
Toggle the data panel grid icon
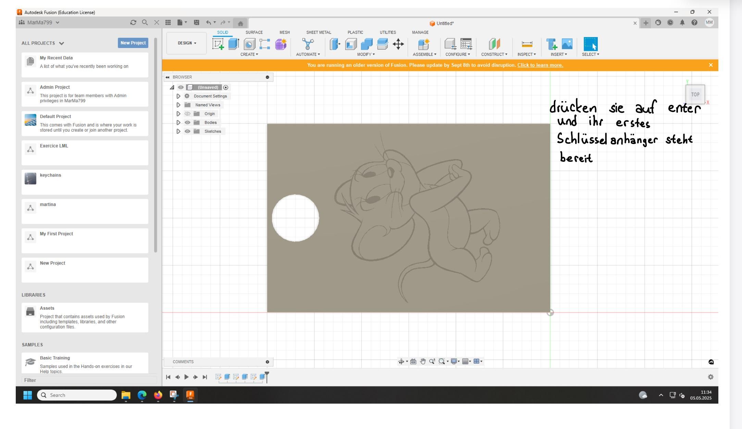click(168, 23)
